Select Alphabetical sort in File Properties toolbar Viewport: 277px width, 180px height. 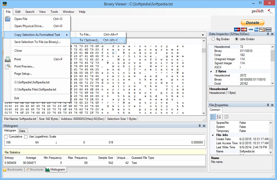219,117
